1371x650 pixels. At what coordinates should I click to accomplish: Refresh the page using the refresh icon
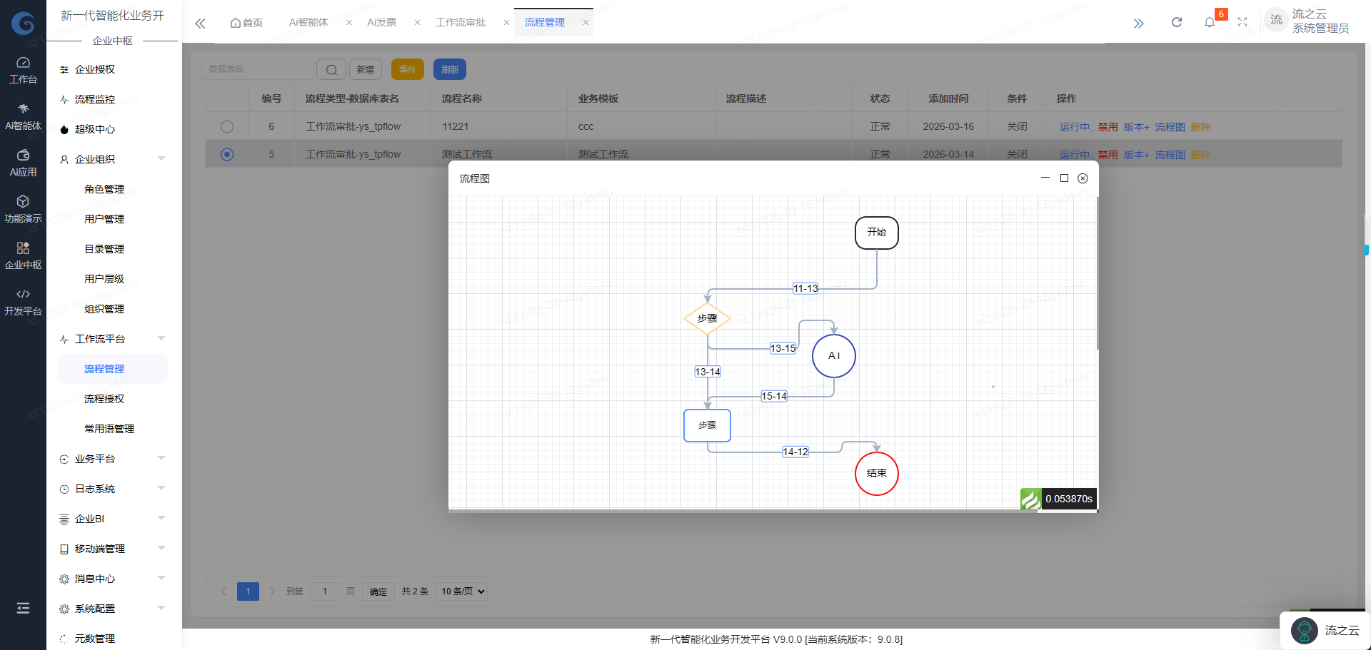tap(1176, 22)
